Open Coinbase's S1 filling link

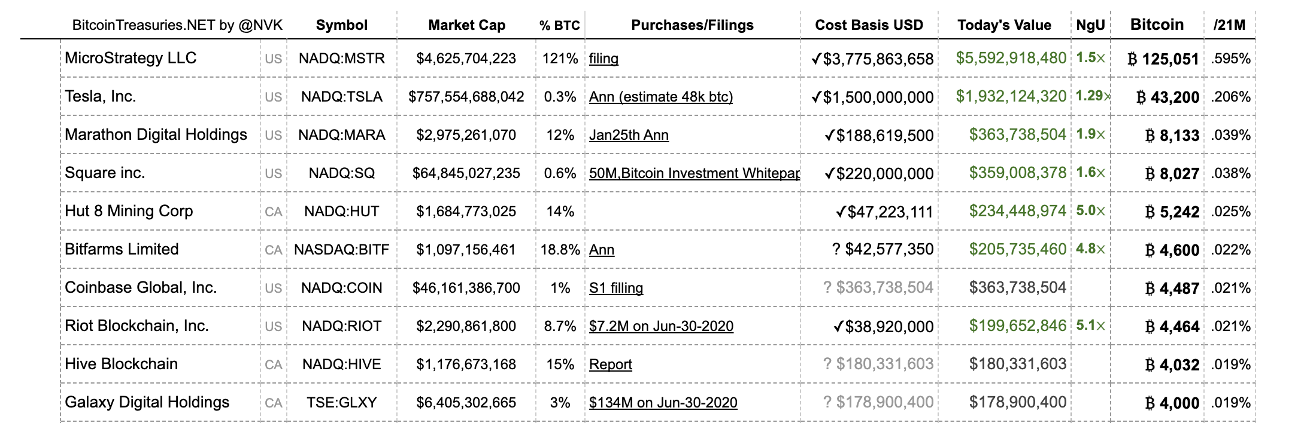[616, 288]
